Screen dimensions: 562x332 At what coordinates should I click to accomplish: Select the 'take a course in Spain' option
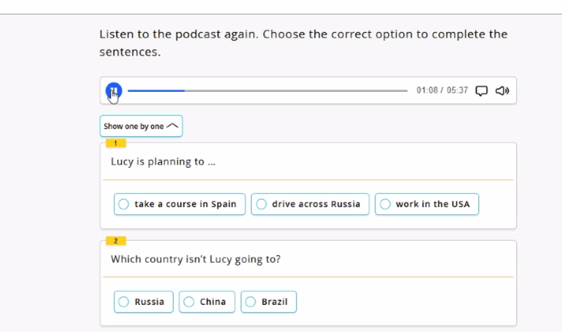179,204
